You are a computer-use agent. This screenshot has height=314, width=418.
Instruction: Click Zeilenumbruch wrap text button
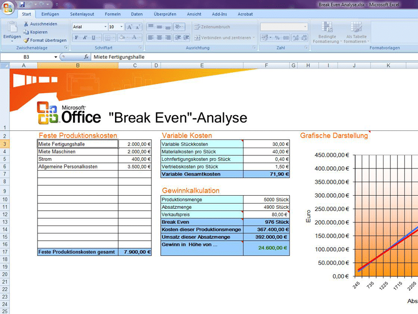212,27
